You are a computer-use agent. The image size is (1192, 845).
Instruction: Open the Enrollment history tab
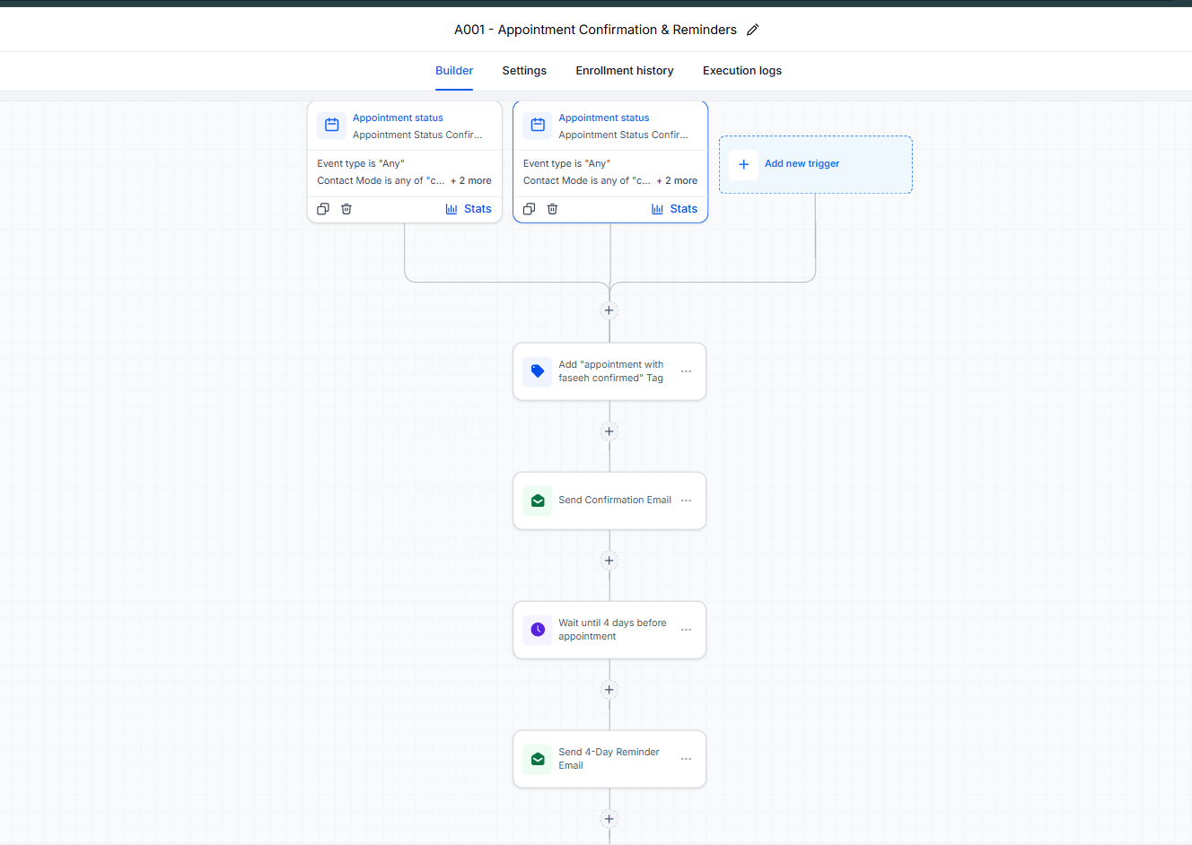625,71
